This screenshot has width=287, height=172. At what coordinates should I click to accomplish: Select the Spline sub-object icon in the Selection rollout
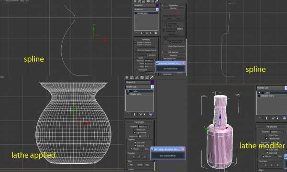coord(177,12)
